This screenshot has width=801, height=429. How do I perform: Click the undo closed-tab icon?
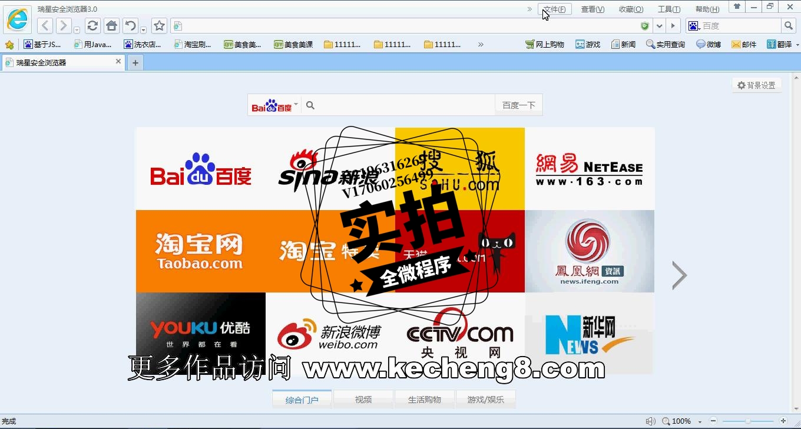(x=130, y=26)
